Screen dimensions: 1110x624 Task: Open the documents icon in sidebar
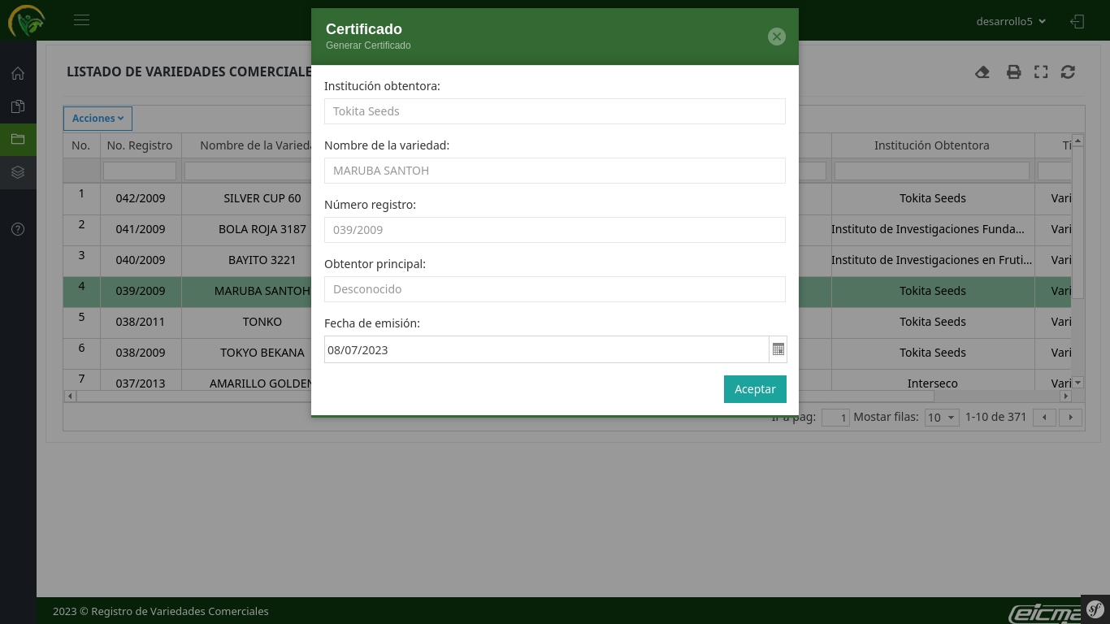click(18, 106)
